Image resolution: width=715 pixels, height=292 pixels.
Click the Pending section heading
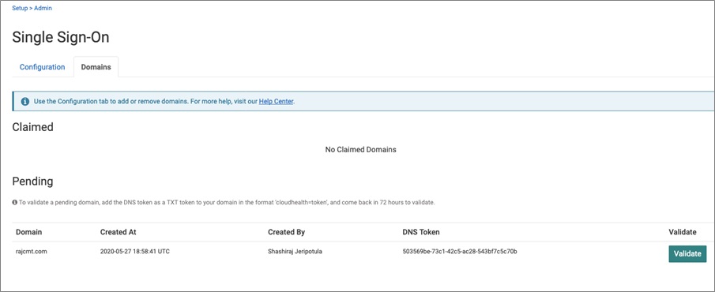coord(32,182)
